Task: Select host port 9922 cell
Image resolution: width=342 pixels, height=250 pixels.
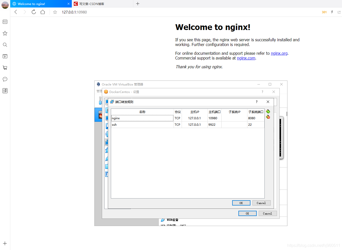Action: [x=214, y=125]
